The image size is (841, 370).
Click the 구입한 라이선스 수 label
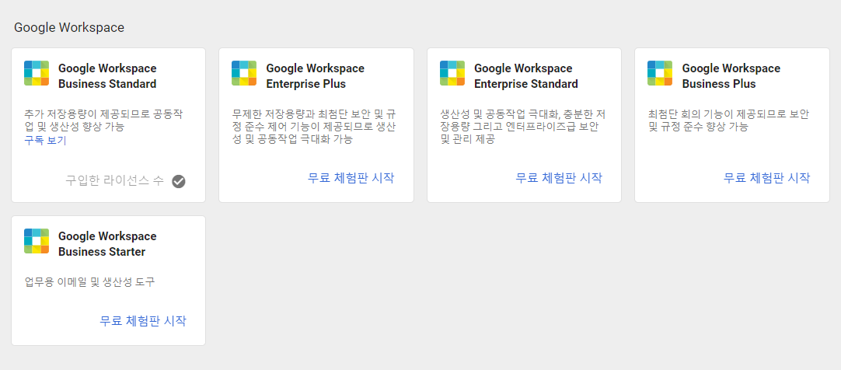[x=115, y=180]
